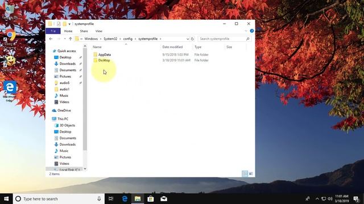Open Explorer help question mark icon

(x=251, y=31)
